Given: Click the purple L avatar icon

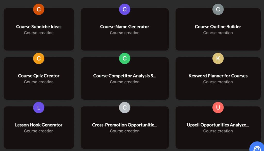Looking at the screenshot, I should [x=39, y=107].
